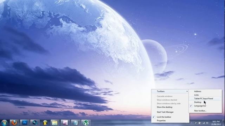Click the network signal tray icon
The height and width of the screenshot is (126, 225).
[x=204, y=123]
